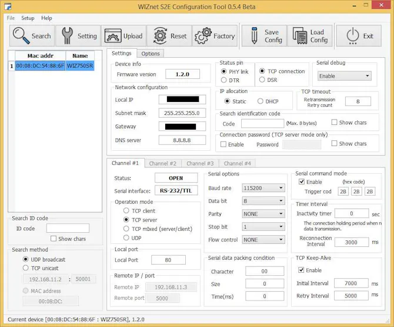This screenshot has width=394, height=327.
Task: Click the Keep-Alive Initial Interval field
Action: (x=351, y=283)
